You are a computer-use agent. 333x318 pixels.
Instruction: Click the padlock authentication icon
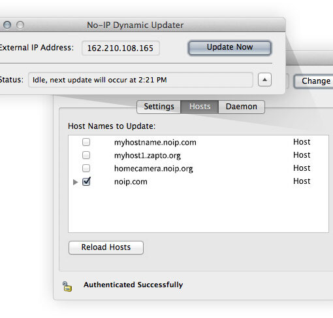67,287
